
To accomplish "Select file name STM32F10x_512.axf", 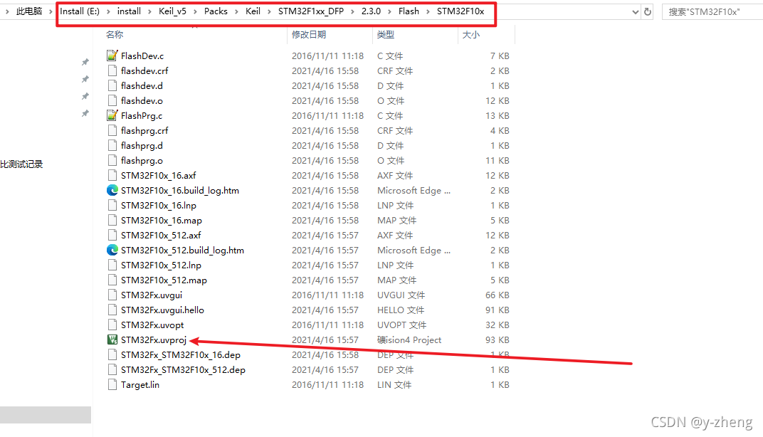I will pyautogui.click(x=161, y=235).
